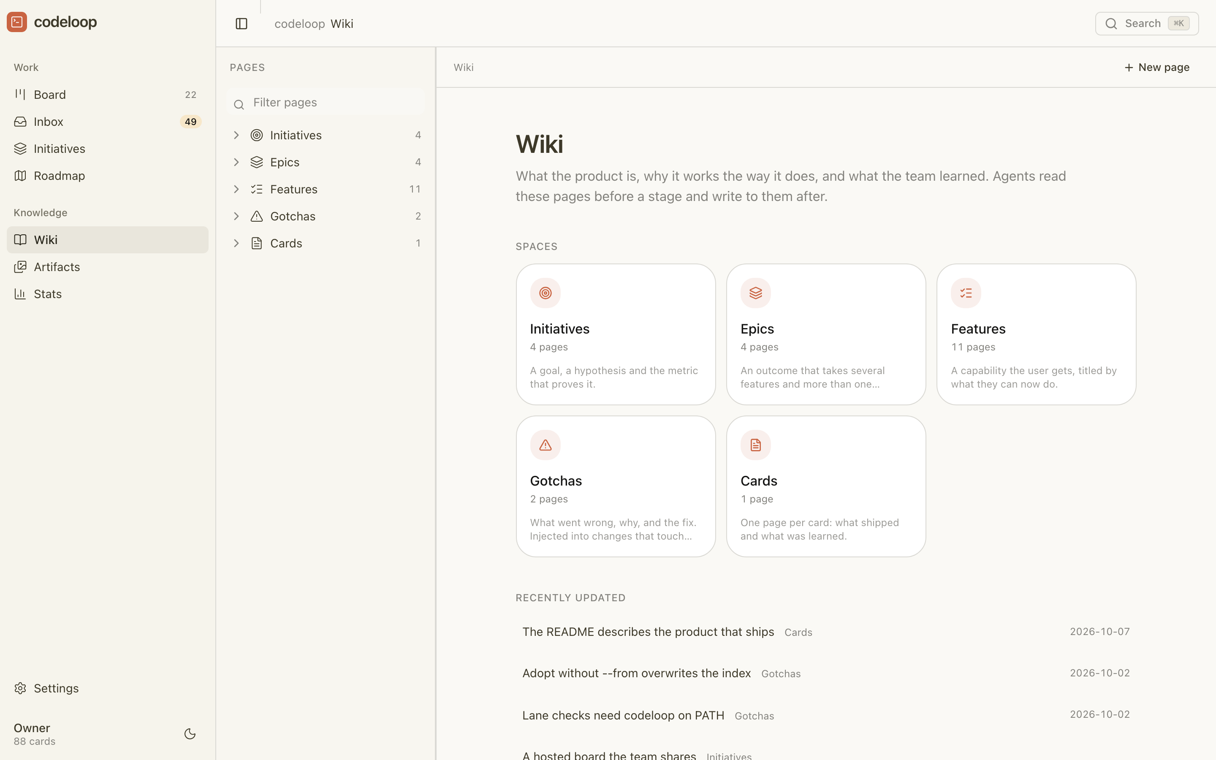Expand the Gotchas pages tree node
This screenshot has width=1216, height=760.
click(x=236, y=216)
